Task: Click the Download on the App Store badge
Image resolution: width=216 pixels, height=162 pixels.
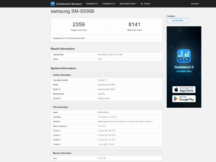Action: 184,90
